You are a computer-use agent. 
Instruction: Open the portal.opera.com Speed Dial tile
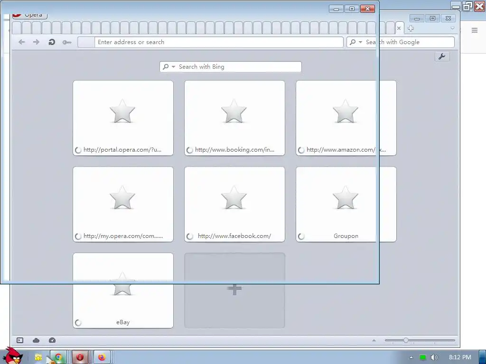[x=123, y=118]
